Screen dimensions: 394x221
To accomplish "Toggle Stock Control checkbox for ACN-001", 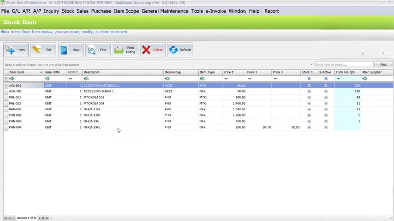I will pyautogui.click(x=309, y=91).
